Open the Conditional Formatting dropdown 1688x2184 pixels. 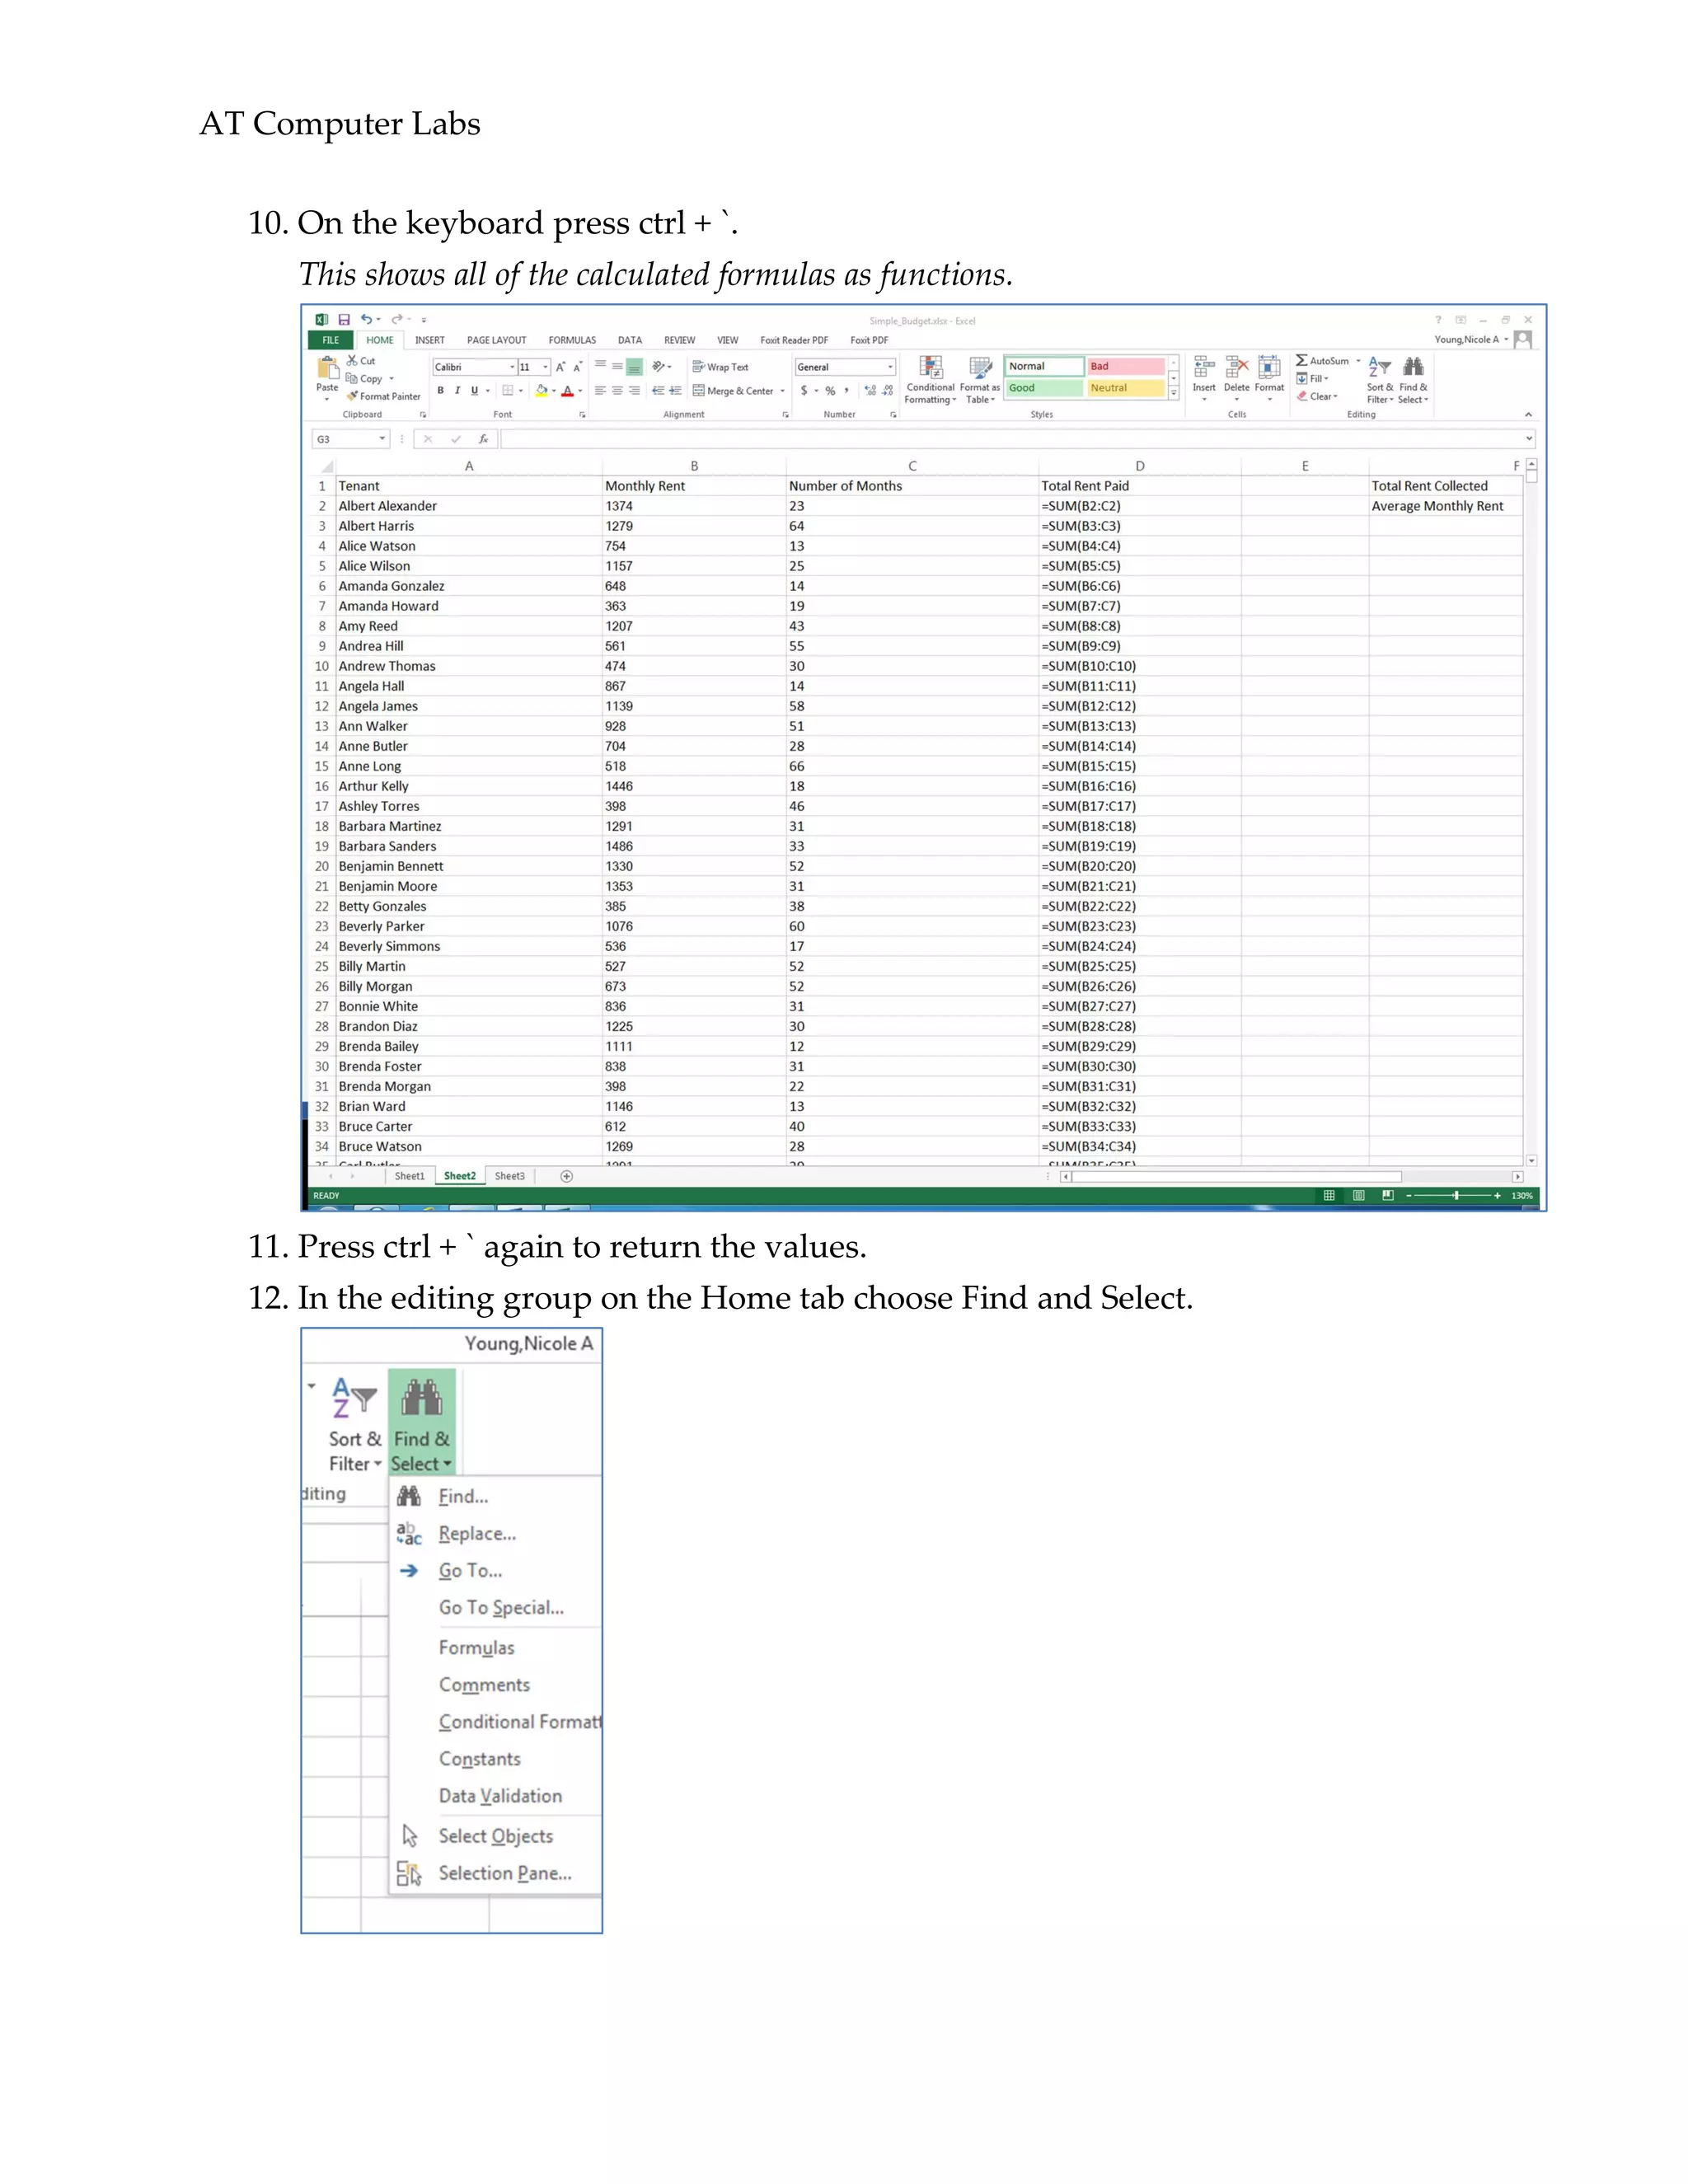pos(930,380)
